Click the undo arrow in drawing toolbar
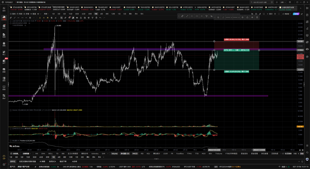310x169 pixels. [100, 18]
